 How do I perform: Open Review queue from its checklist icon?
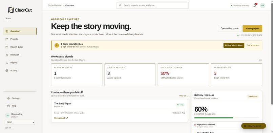coord(7,47)
